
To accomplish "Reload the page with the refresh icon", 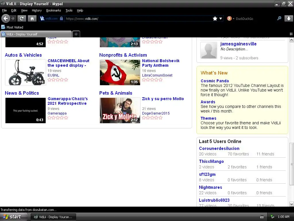I will coord(22,18).
